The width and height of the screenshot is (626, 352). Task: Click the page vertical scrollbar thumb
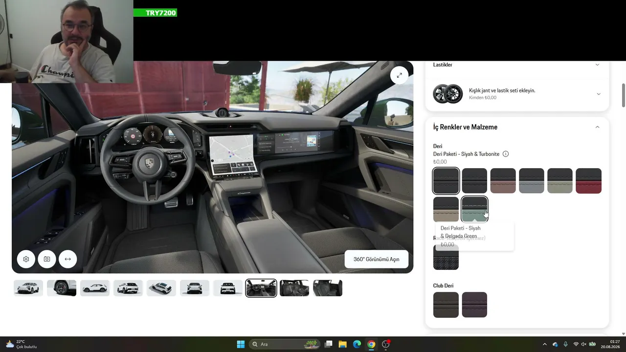click(x=623, y=95)
